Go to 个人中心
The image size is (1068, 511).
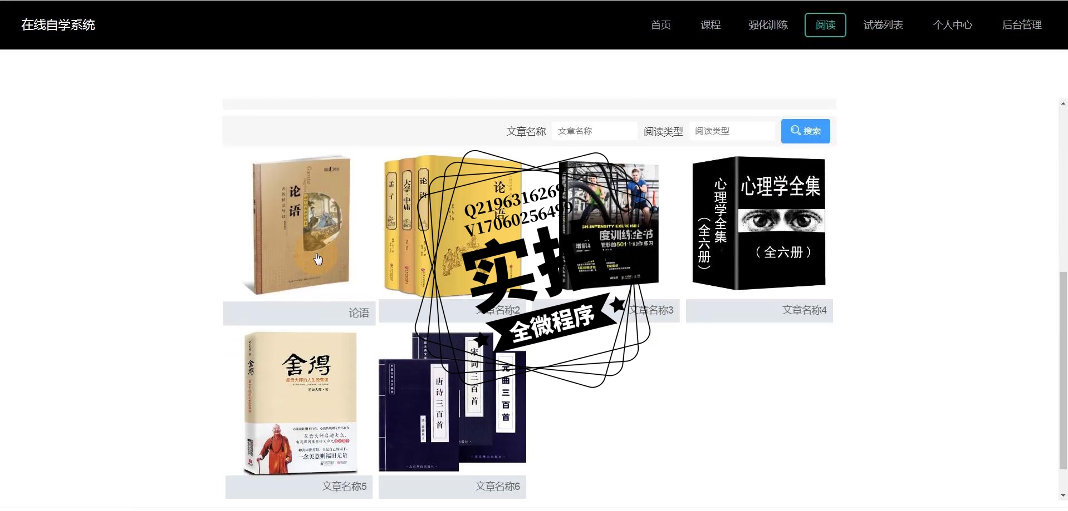coord(953,25)
